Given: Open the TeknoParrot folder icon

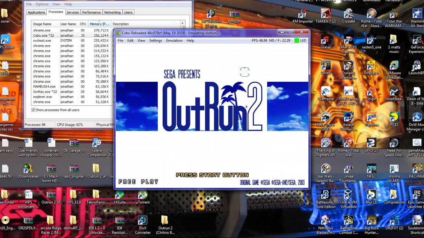Looking at the screenshot, I should [96, 196].
